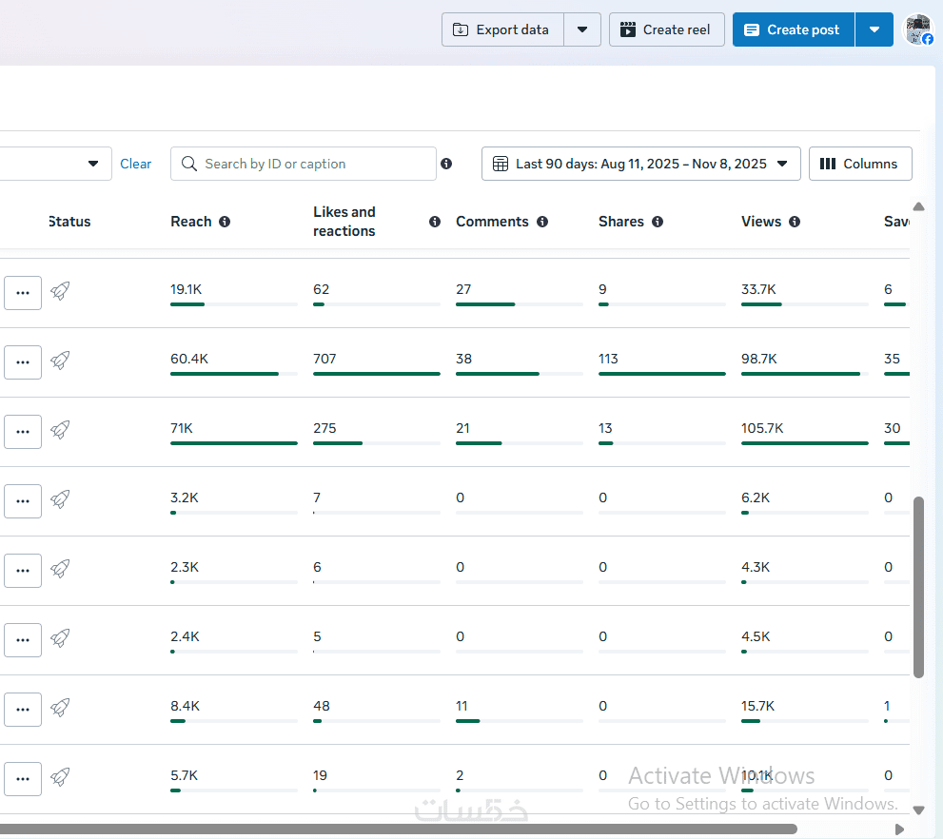Click the Create reel button
Viewport: 943px width, 839px height.
click(x=666, y=29)
